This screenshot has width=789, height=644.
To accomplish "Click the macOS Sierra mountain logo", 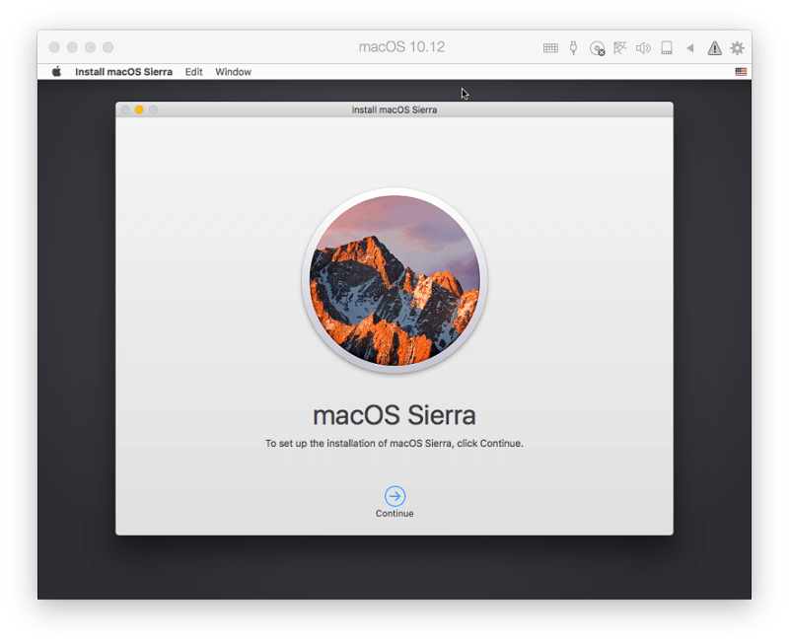I will click(x=394, y=280).
